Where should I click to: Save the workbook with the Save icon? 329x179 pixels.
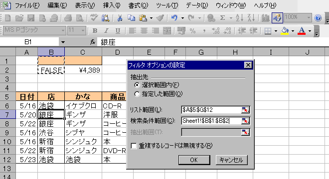pos(31,18)
